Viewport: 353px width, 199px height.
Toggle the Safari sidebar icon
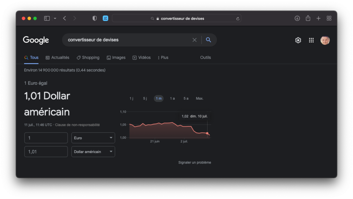coord(47,19)
